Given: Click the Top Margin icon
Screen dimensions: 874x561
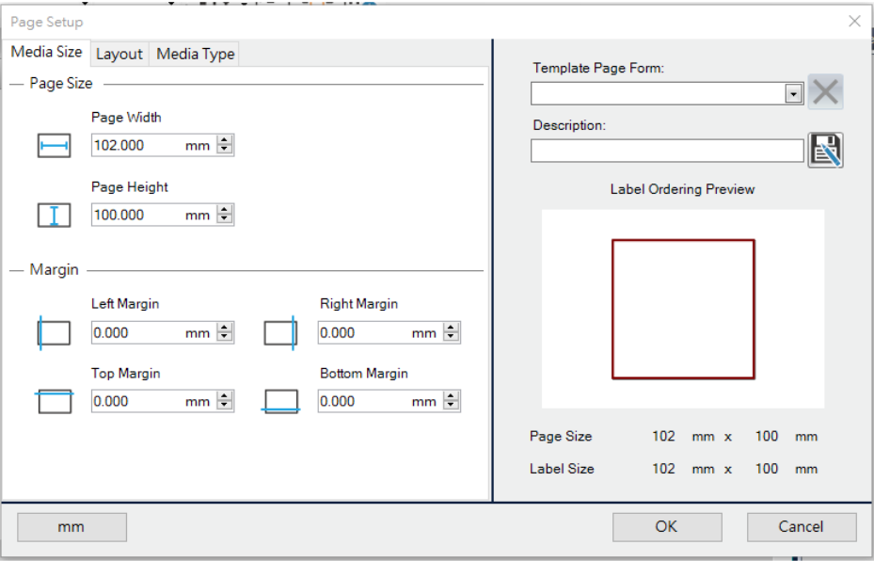Looking at the screenshot, I should pyautogui.click(x=55, y=401).
